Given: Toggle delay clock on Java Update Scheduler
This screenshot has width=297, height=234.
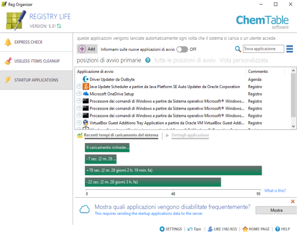Looking at the screenshot, I should pos(79,87).
